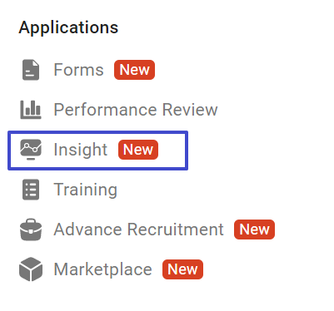Click the New badge beside Insight
Viewport: 334px width, 311px height.
pos(138,150)
